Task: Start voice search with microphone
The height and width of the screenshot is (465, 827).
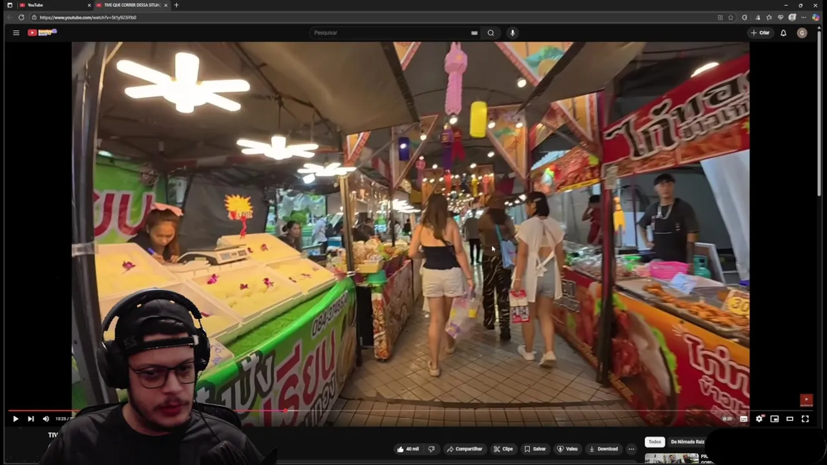Action: (x=512, y=32)
